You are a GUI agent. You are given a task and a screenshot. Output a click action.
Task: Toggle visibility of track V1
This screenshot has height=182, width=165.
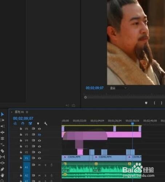click(39, 158)
